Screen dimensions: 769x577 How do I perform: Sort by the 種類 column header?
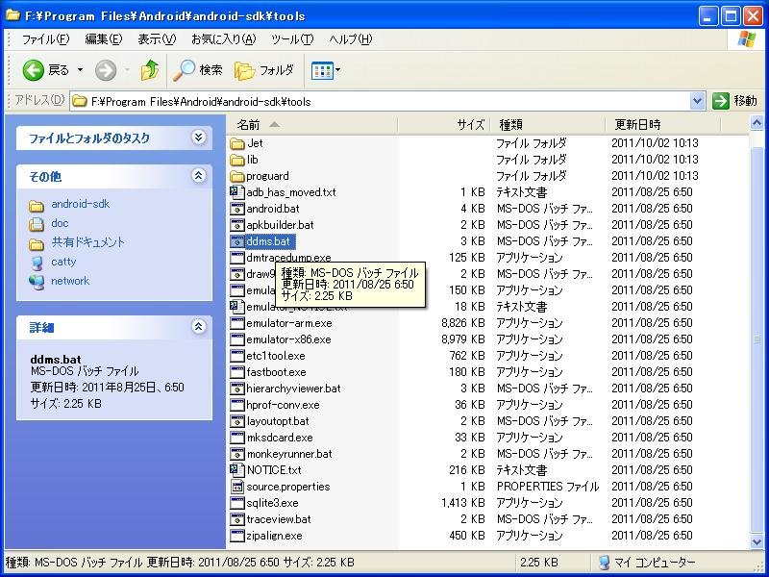(547, 125)
